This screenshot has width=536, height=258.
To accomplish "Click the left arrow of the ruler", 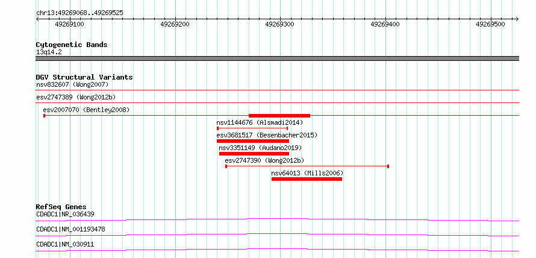I will point(37,19).
